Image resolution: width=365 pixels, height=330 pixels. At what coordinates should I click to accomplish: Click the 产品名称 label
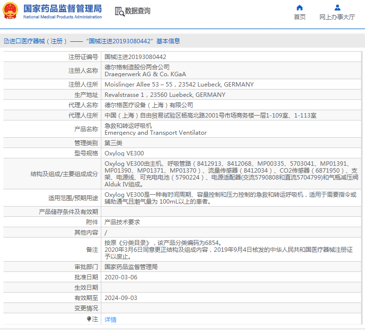click(x=86, y=129)
